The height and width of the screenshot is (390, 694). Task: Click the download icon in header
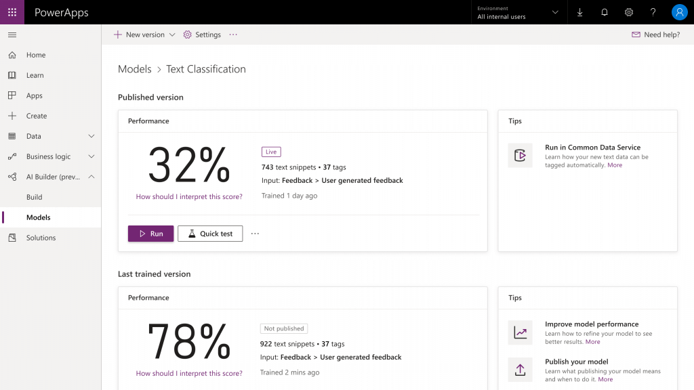(x=579, y=12)
